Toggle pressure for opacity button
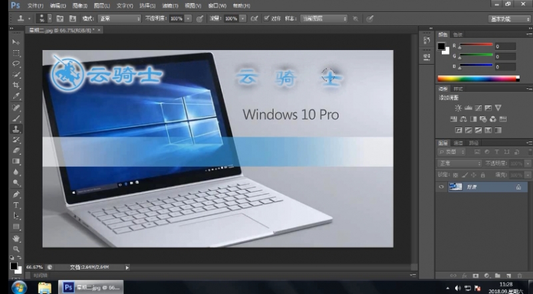The image size is (533, 294). pyautogui.click(x=200, y=19)
